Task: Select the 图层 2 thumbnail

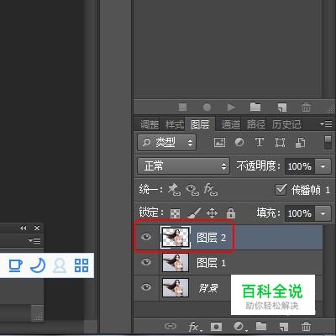Action: (176, 238)
